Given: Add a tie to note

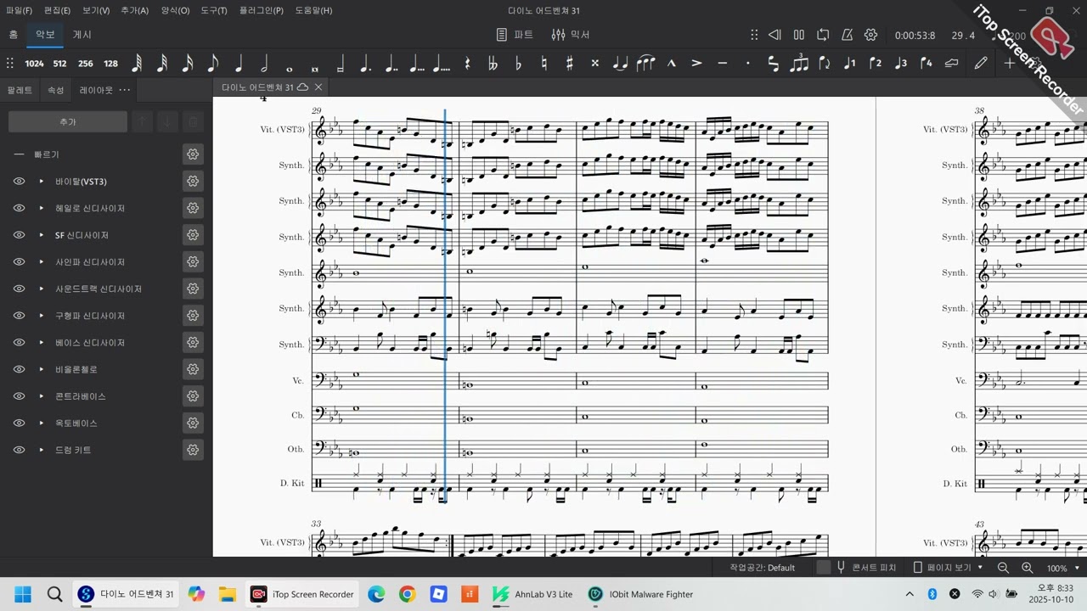Looking at the screenshot, I should 620,63.
